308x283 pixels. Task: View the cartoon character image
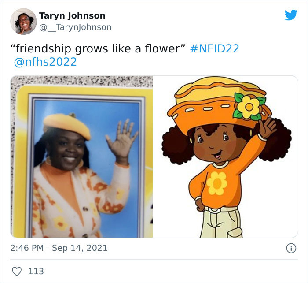pos(225,156)
